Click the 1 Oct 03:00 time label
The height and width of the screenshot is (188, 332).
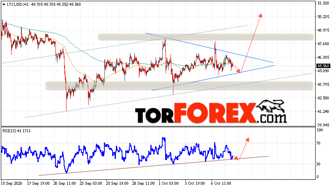169,183
